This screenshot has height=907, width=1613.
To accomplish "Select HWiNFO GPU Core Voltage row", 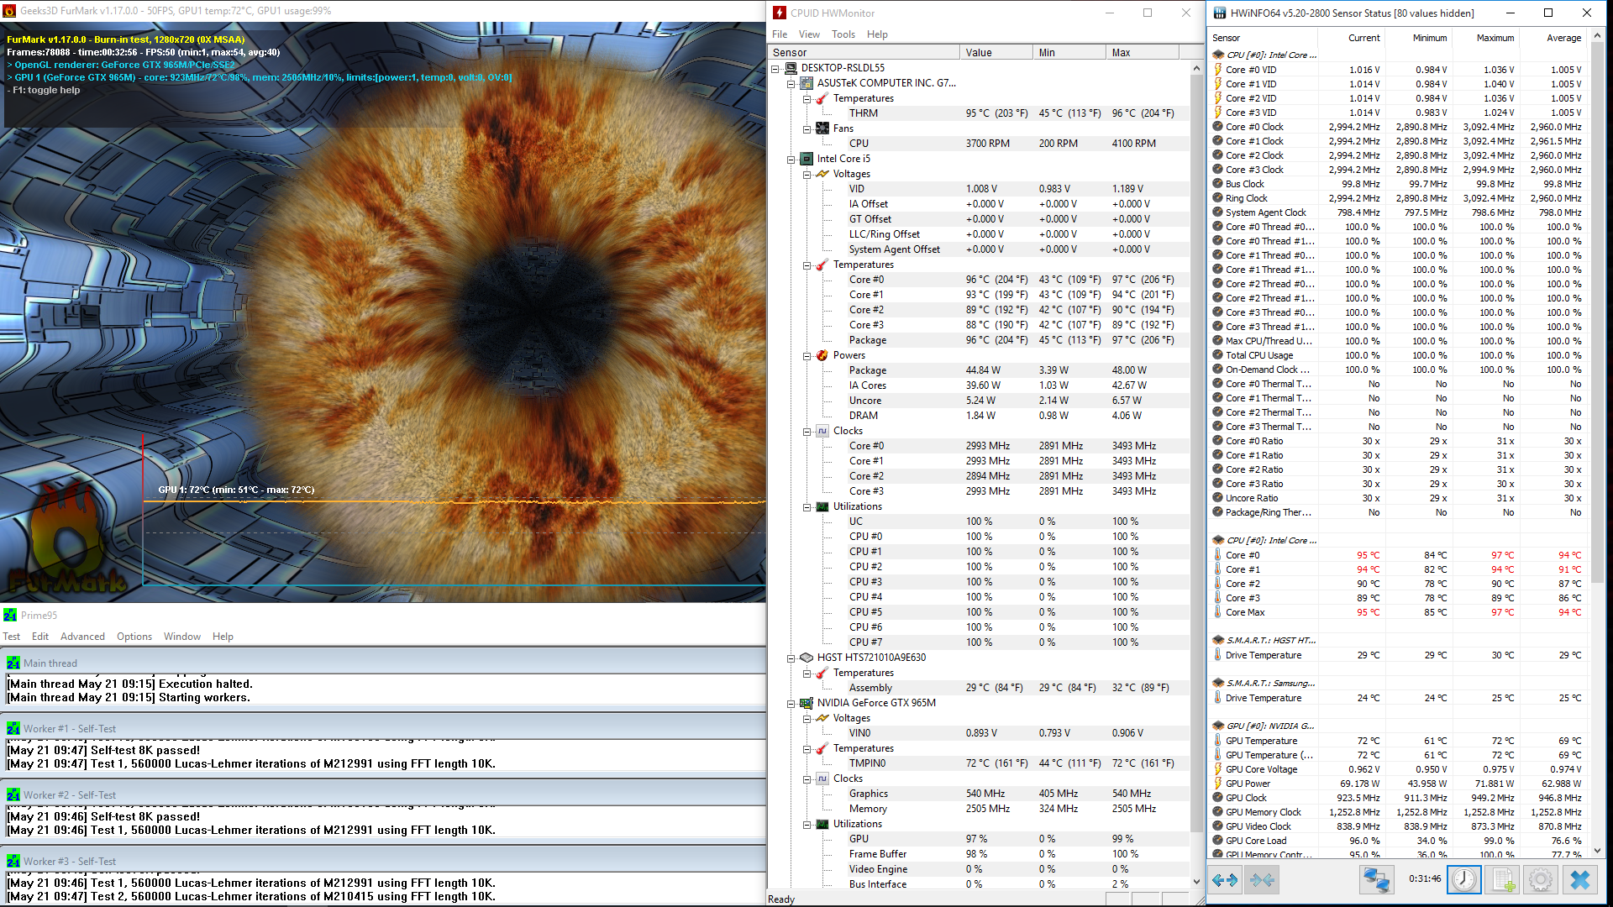I will (1399, 769).
